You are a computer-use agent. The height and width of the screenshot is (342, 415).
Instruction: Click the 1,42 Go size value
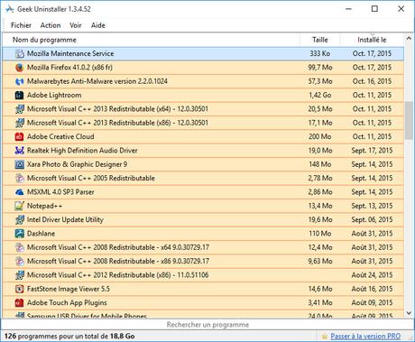tap(320, 95)
